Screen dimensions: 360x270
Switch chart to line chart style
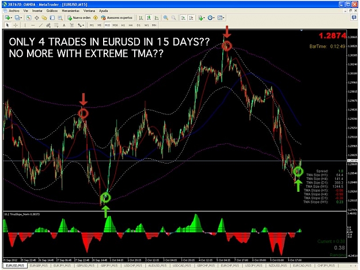click(157, 18)
